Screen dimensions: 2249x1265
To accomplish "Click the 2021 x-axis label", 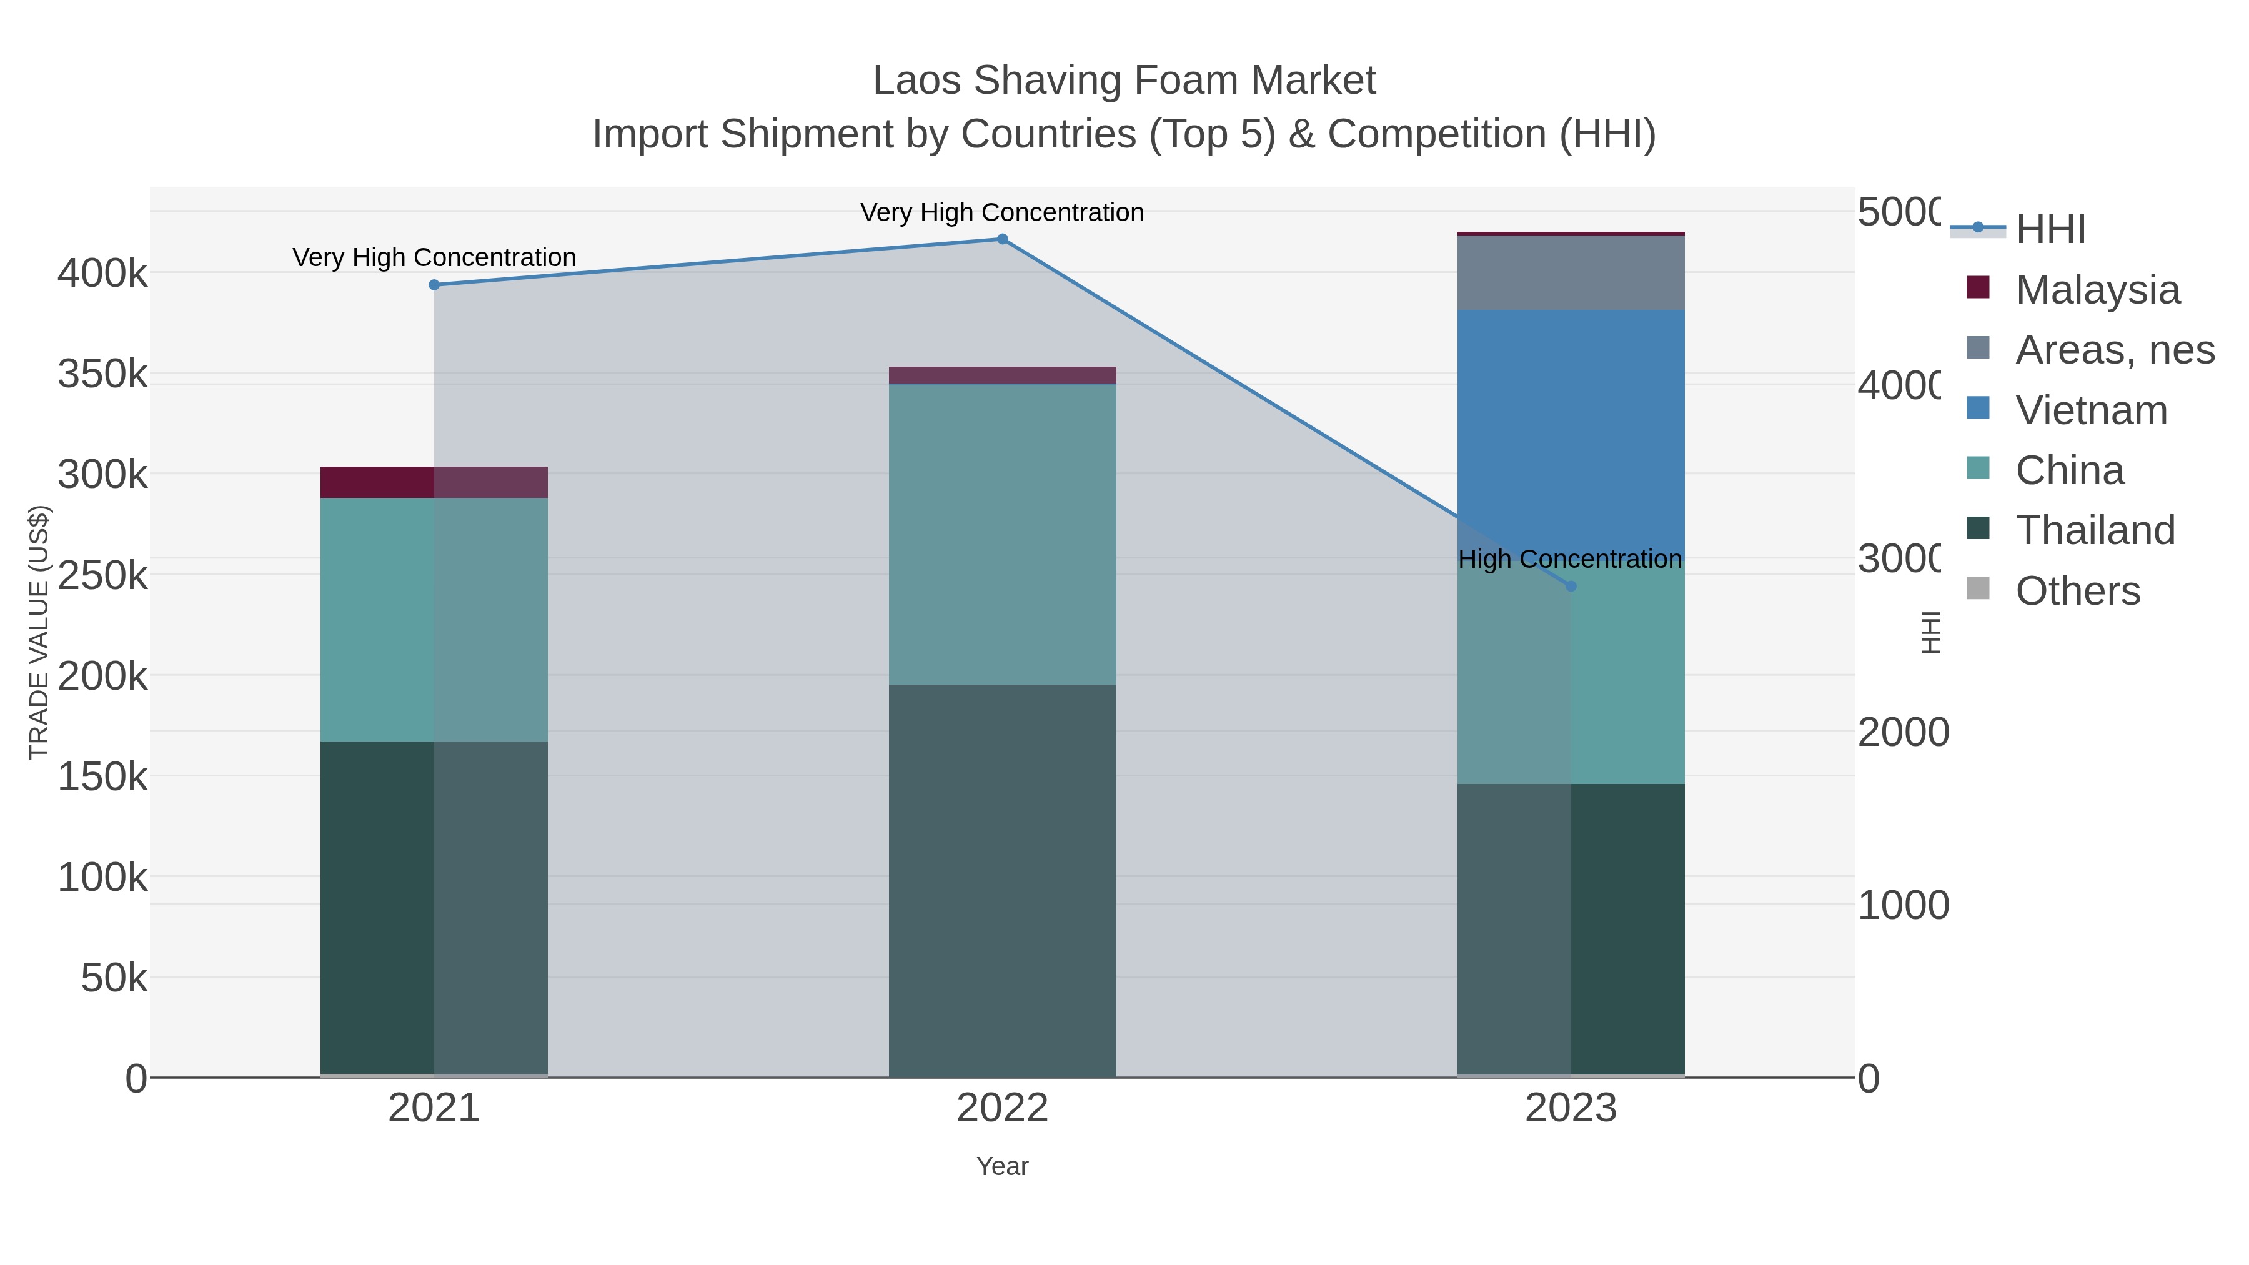I will tap(434, 1109).
